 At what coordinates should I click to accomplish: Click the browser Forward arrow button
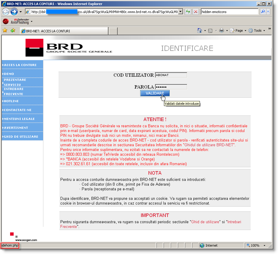coord(14,12)
